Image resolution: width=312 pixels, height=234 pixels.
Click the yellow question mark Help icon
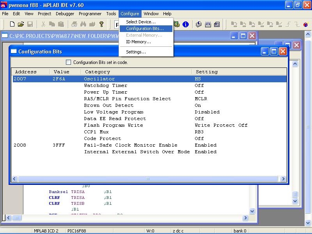click(x=101, y=24)
